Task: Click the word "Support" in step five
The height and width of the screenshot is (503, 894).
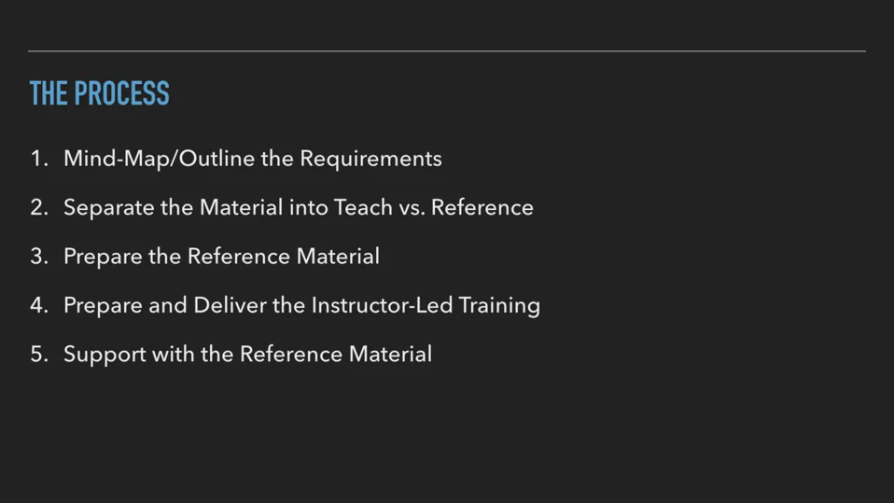Action: 105,355
